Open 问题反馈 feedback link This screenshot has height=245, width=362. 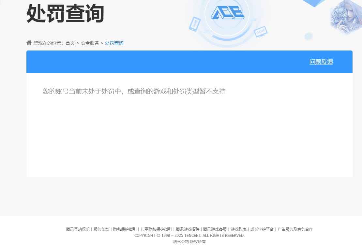coord(321,62)
